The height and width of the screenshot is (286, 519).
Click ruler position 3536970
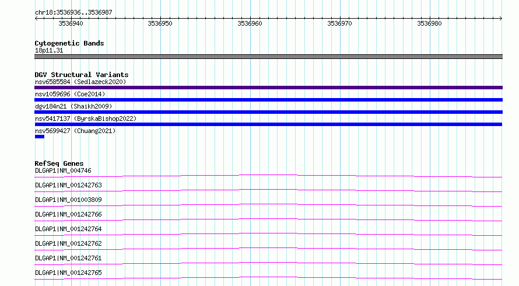(339, 23)
